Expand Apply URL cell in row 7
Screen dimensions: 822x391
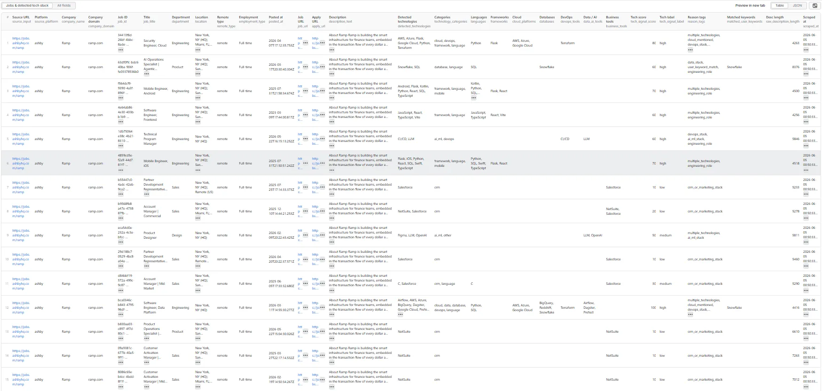[x=322, y=188]
